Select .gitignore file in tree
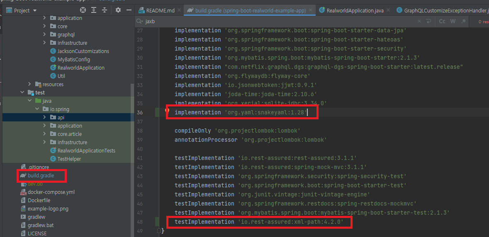489x237 pixels. click(x=38, y=167)
